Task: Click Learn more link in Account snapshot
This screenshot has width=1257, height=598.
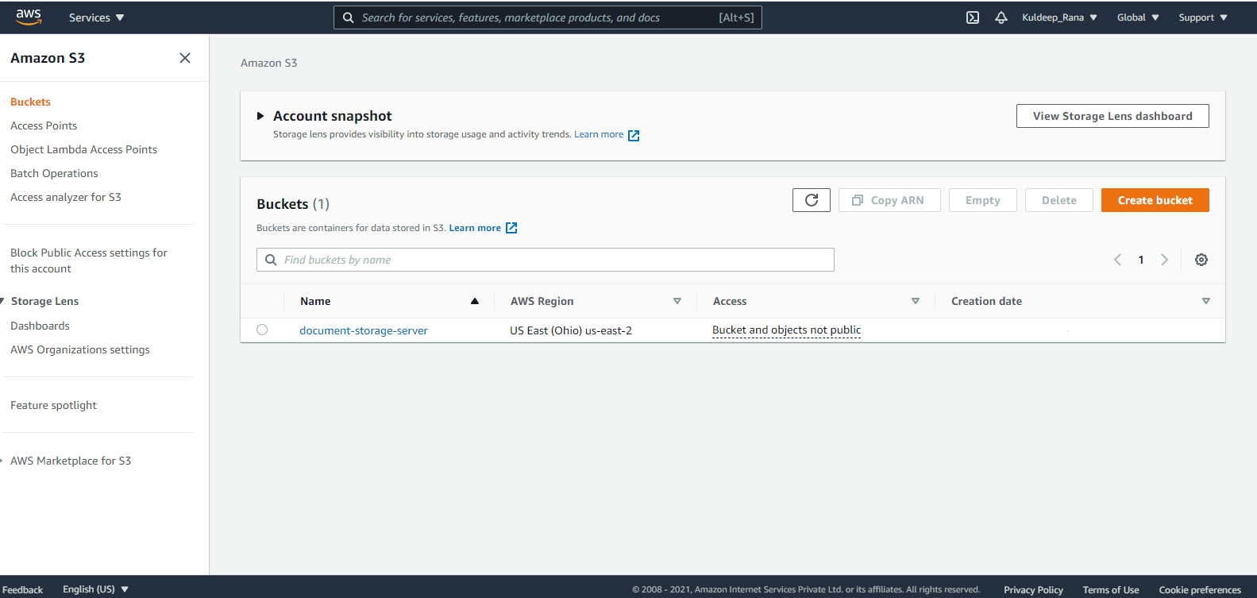Action: coord(599,134)
